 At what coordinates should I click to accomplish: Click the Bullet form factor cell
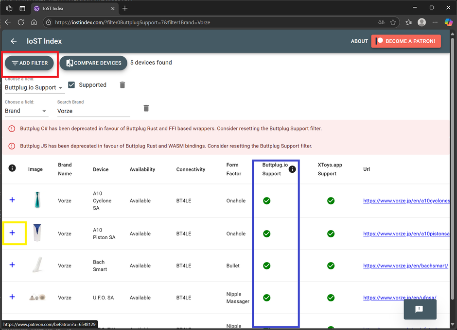pos(233,265)
